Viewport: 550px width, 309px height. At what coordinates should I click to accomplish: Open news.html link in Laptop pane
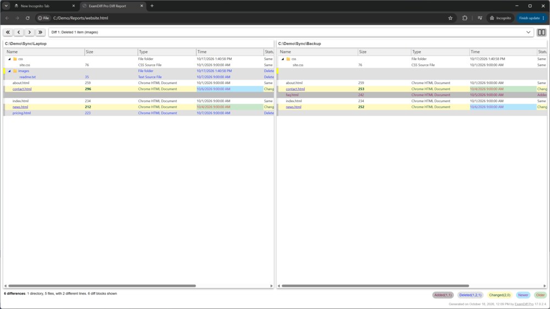pos(20,107)
